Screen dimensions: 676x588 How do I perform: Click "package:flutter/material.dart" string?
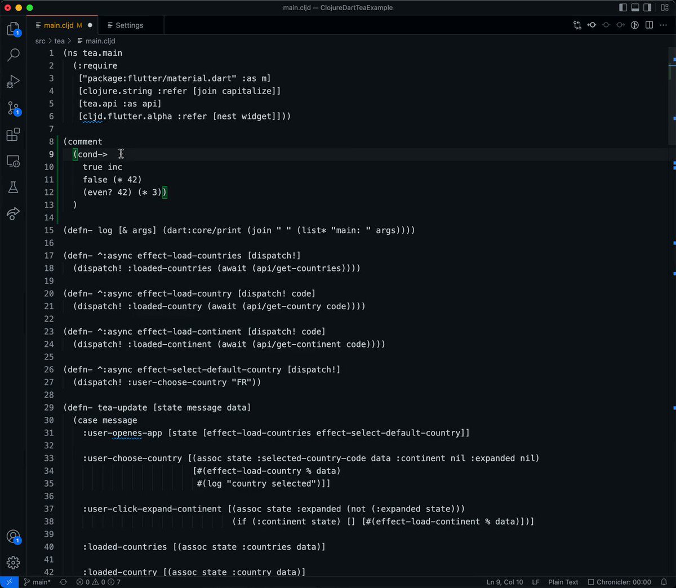(x=159, y=78)
